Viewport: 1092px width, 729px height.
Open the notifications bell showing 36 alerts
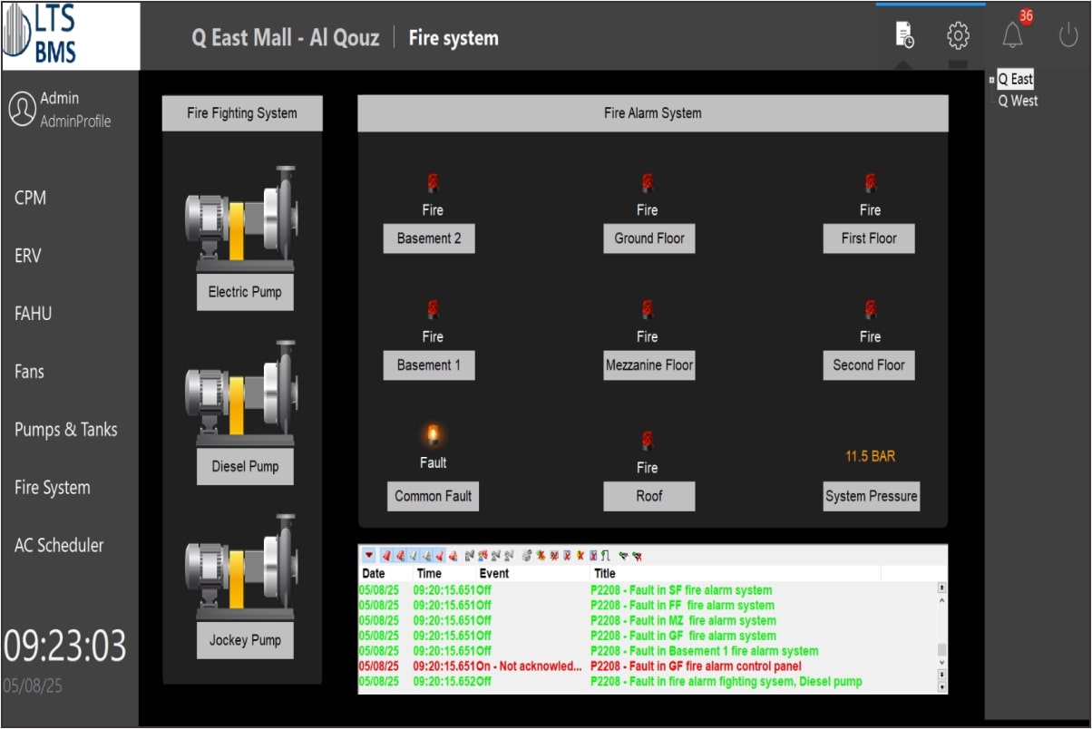1012,35
